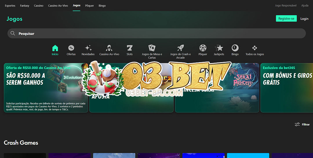The height and width of the screenshot is (158, 313).
Task: Open the Fantasy top navigation tab
Action: (25, 5)
